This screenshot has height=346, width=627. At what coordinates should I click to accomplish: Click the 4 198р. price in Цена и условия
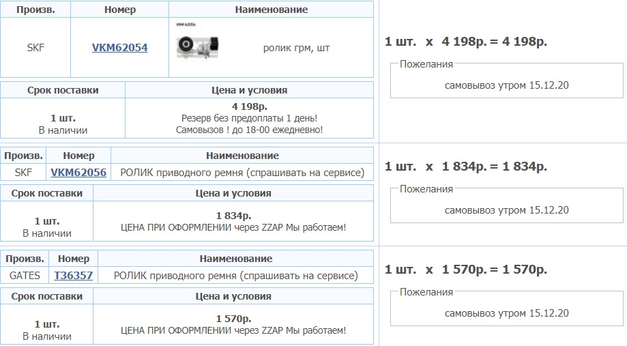(x=249, y=106)
